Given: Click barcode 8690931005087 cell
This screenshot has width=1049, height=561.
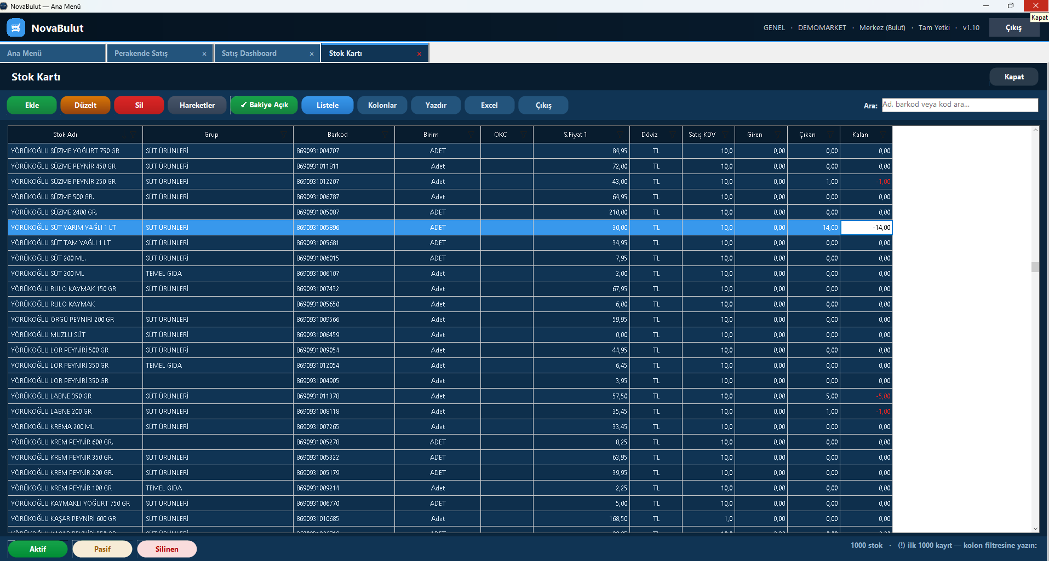Looking at the screenshot, I should (344, 212).
